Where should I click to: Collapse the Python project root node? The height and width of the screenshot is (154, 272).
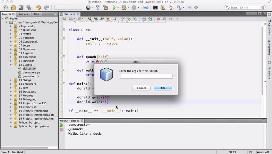pos(3,18)
